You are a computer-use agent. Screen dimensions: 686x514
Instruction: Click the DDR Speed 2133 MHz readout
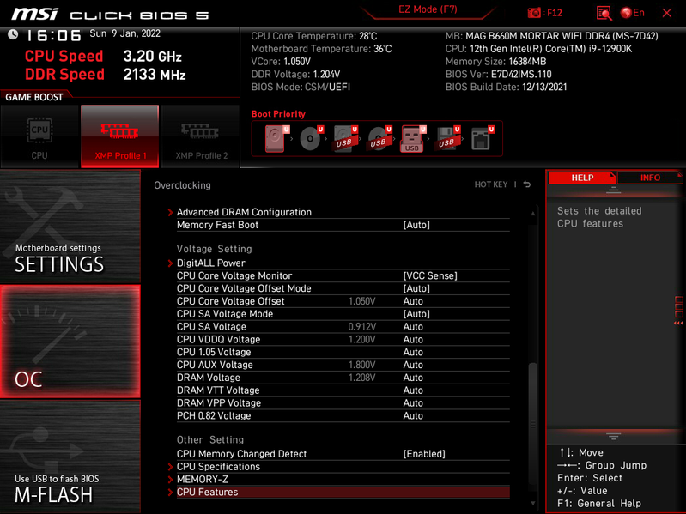point(106,75)
